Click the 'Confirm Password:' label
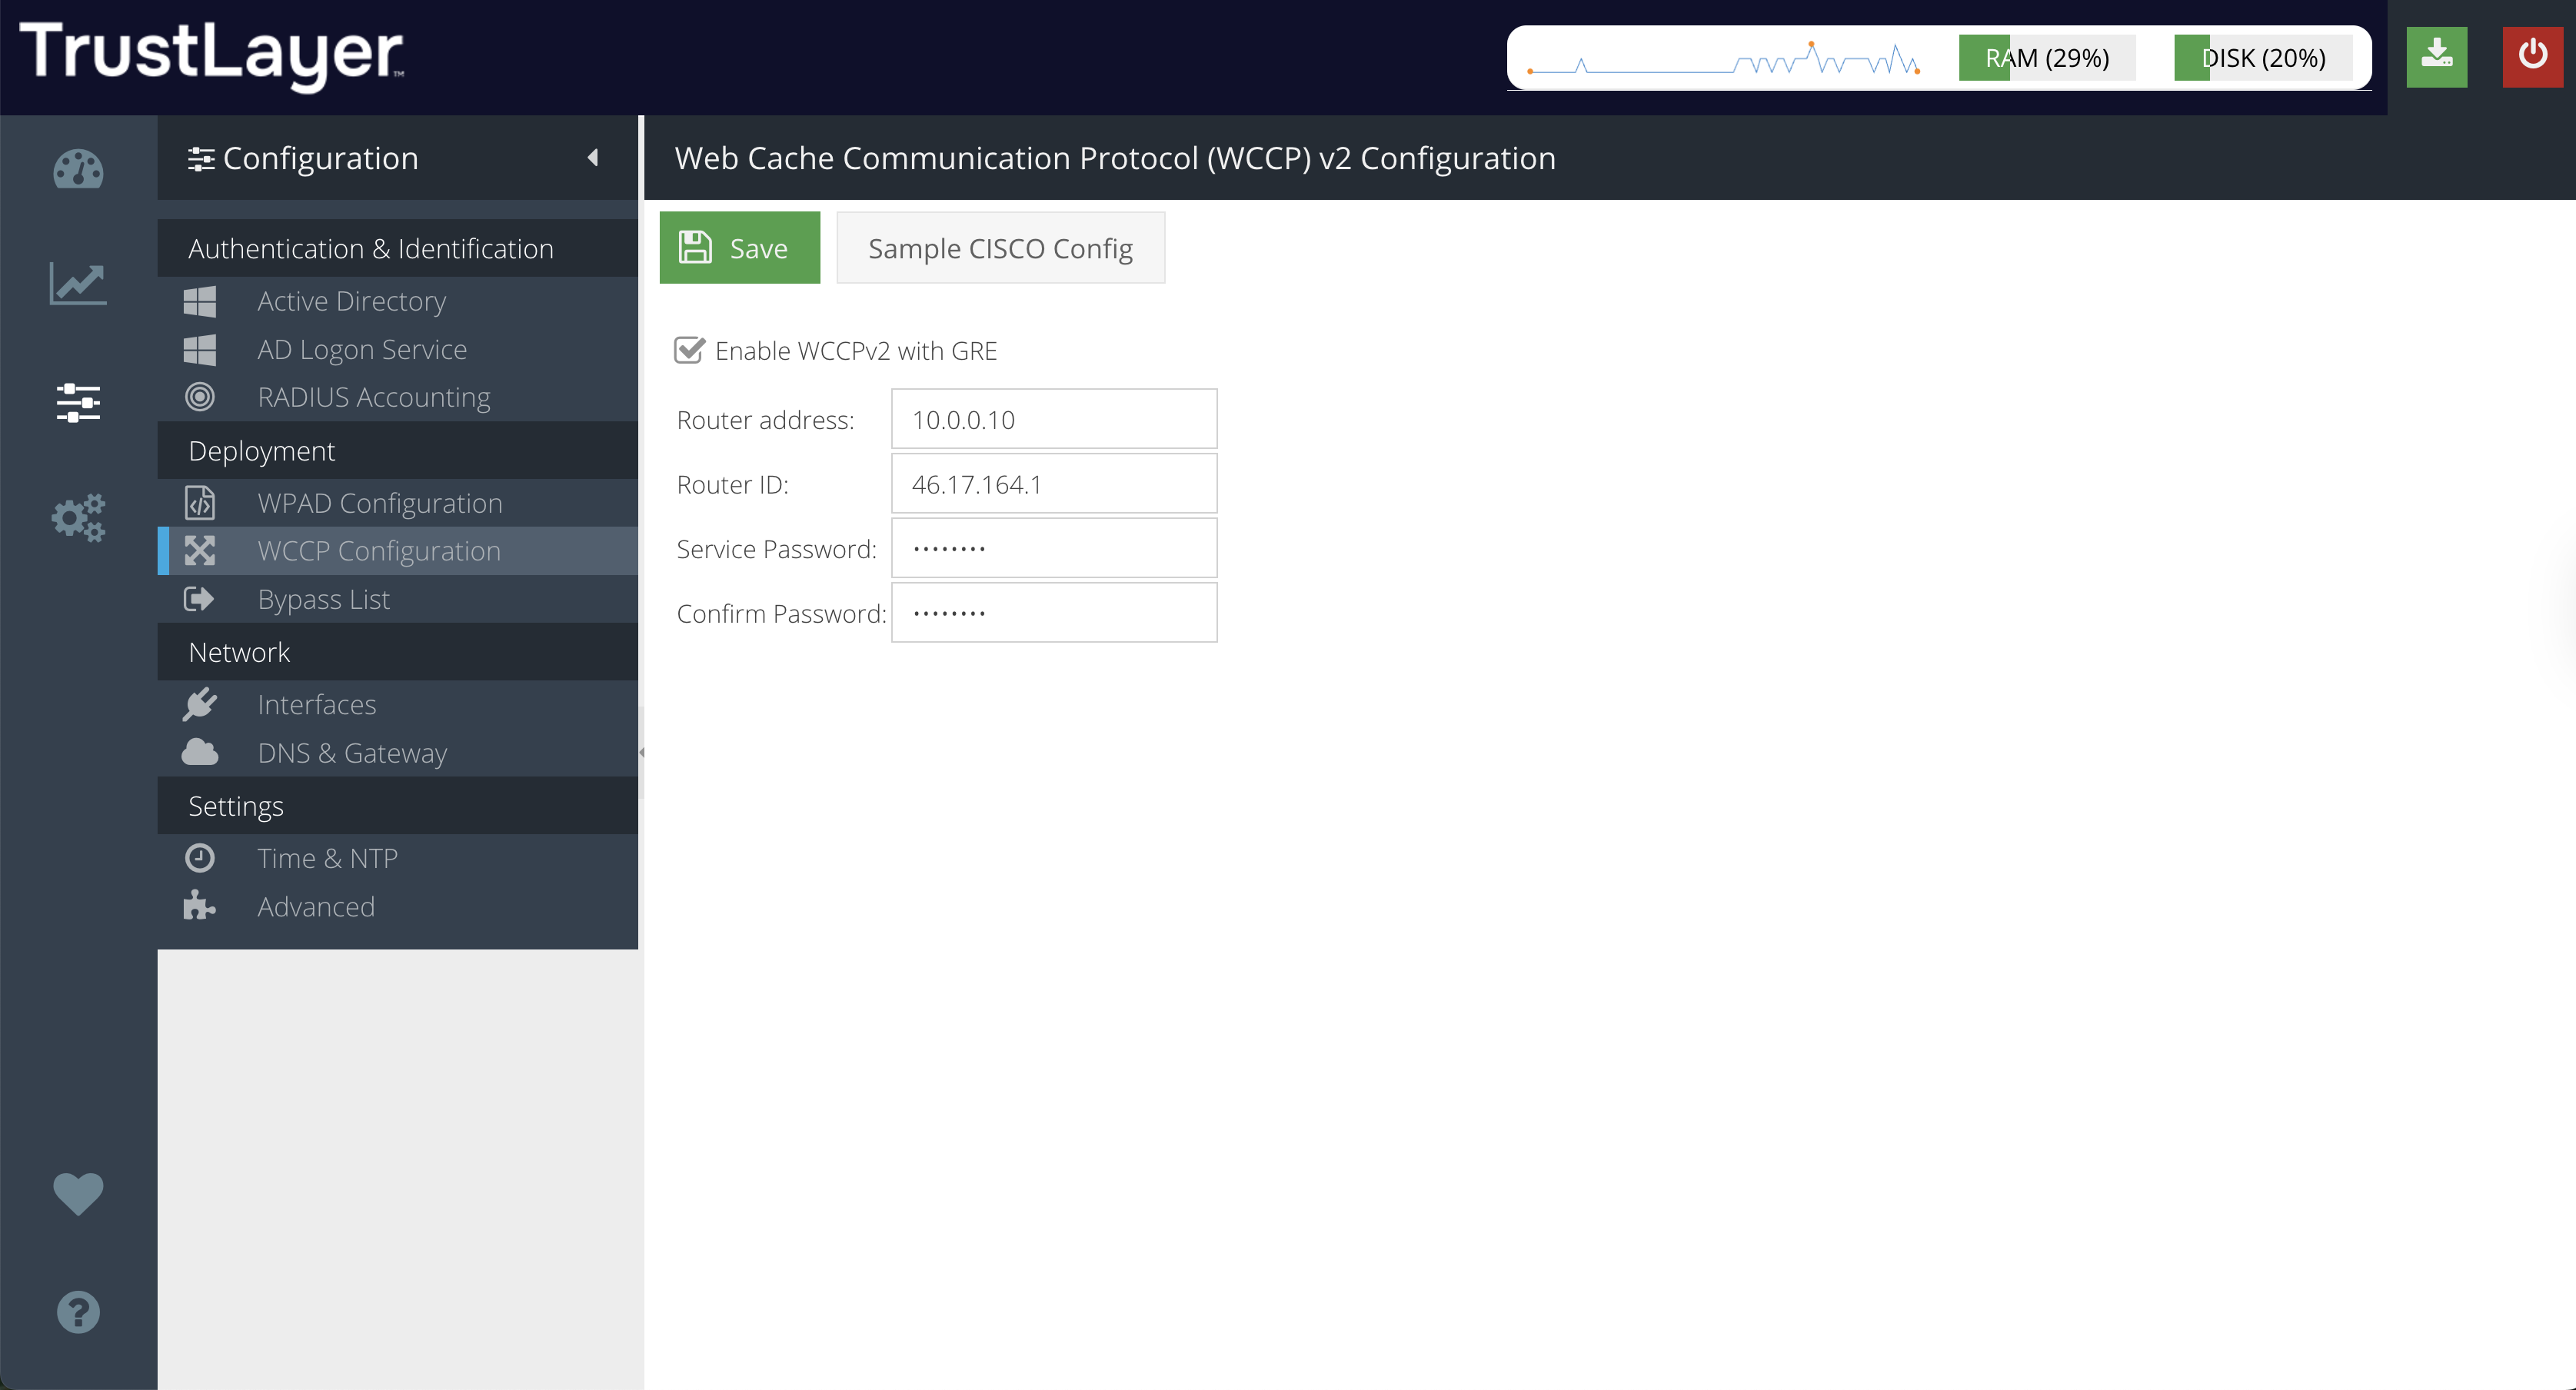Viewport: 2576px width, 1390px height. [x=781, y=614]
